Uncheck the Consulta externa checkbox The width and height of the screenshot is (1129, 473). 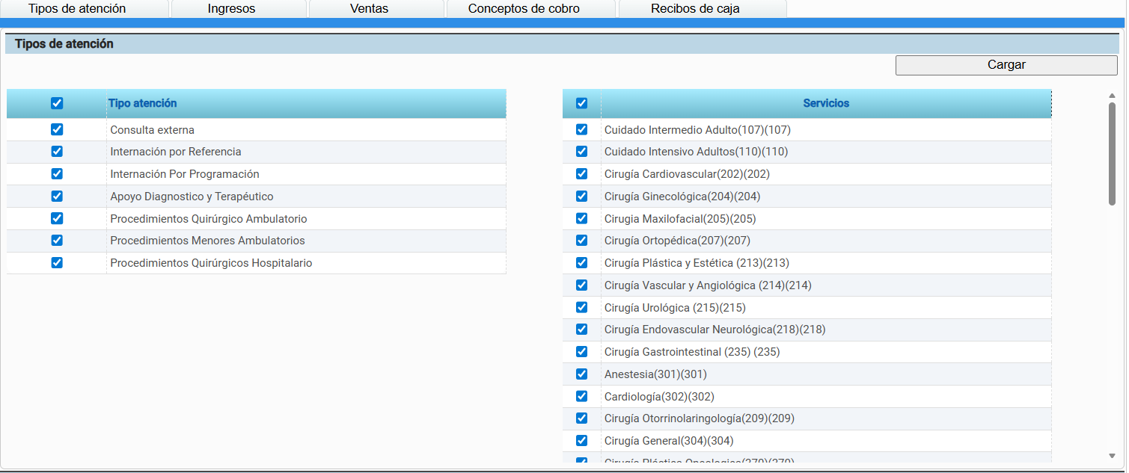[x=57, y=129]
